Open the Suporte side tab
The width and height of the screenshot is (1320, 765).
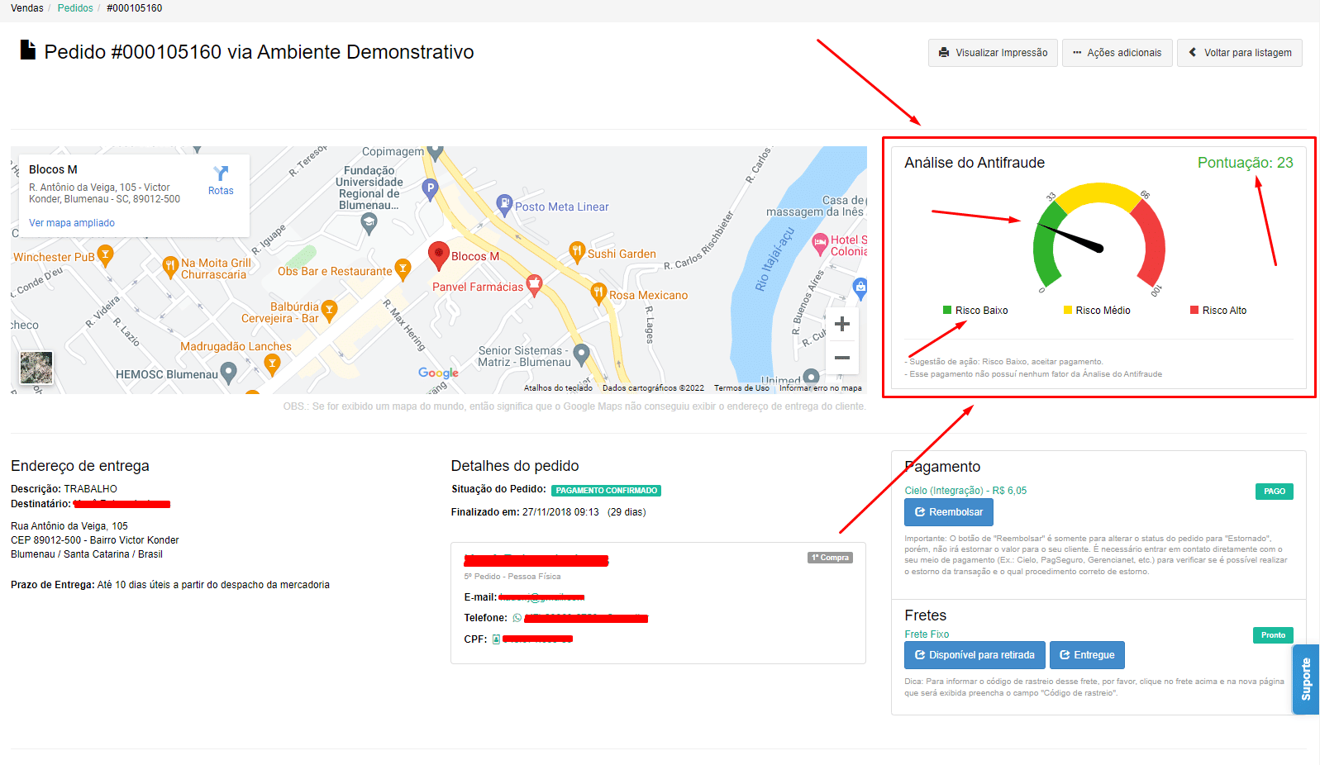coord(1306,679)
